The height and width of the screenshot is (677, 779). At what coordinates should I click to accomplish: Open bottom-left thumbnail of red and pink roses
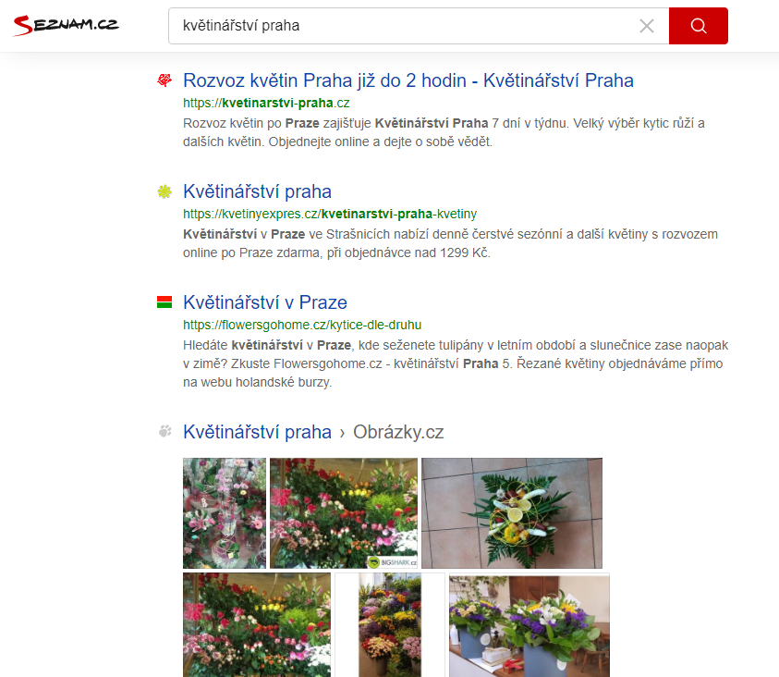coord(257,625)
